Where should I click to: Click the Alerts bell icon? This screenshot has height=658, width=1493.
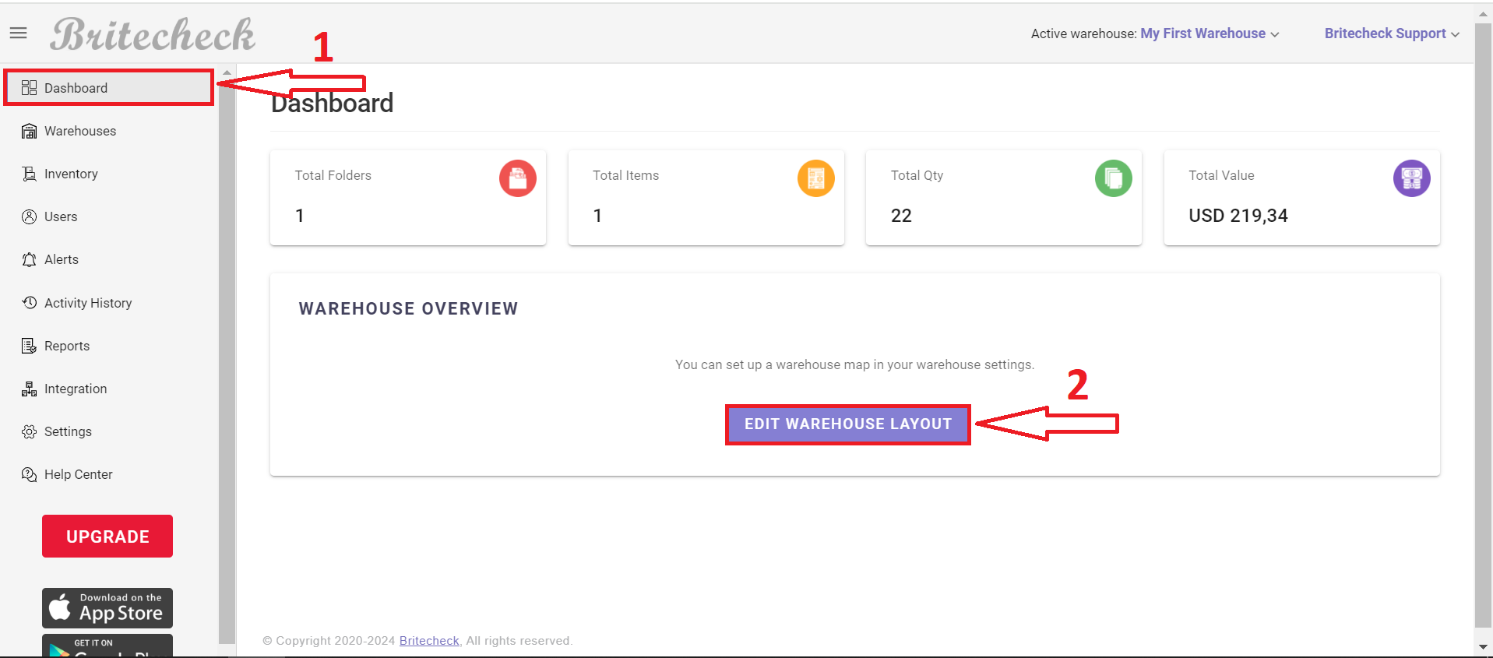pyautogui.click(x=29, y=259)
